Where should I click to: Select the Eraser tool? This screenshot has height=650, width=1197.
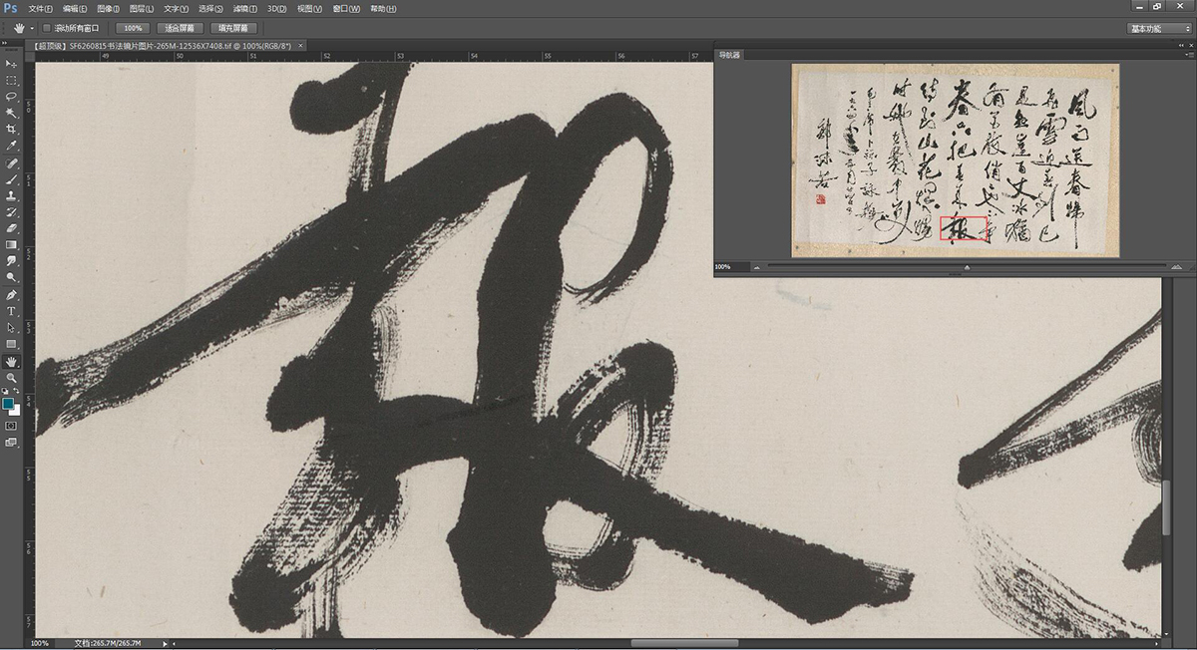pos(11,228)
